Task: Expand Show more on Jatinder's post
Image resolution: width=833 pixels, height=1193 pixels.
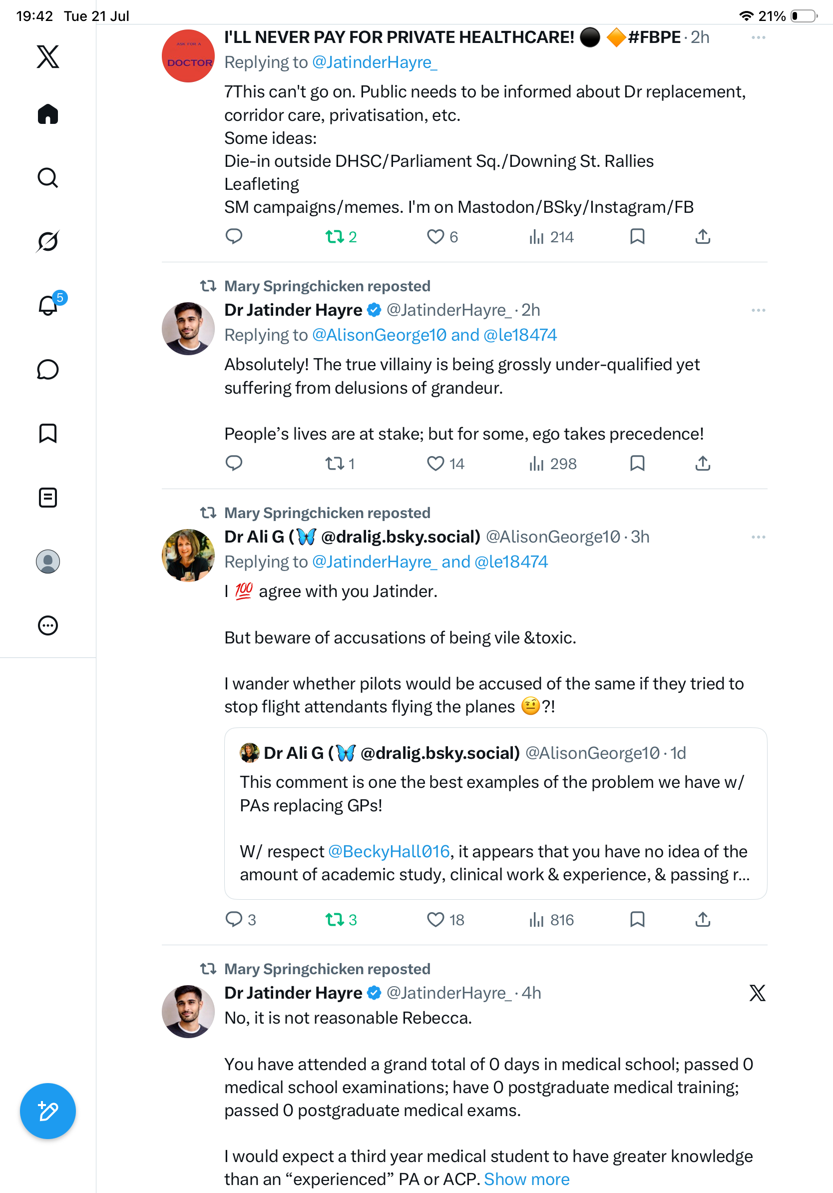Action: [526, 1179]
